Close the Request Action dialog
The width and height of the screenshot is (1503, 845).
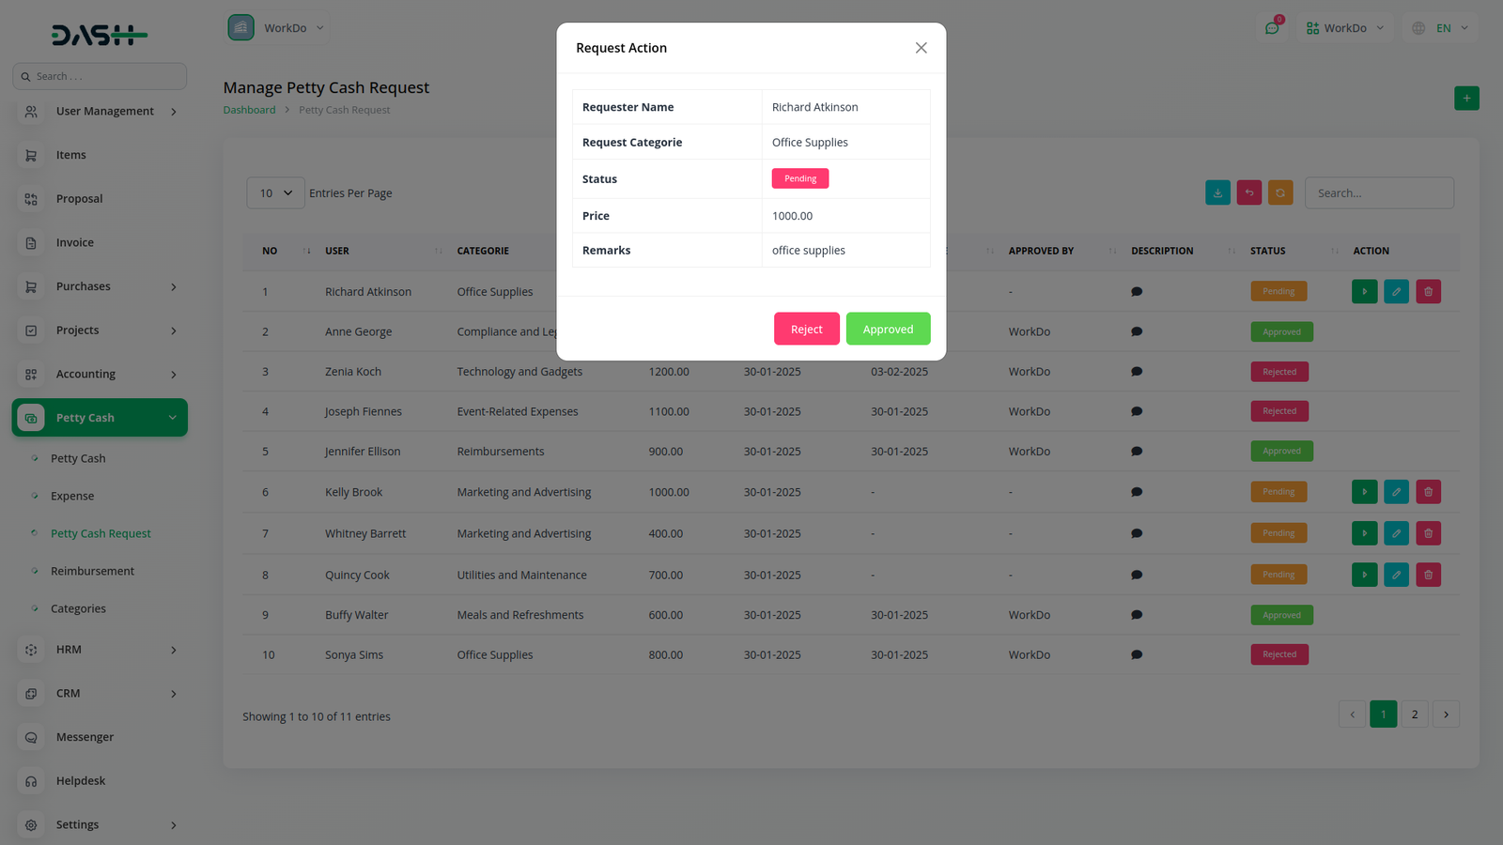pyautogui.click(x=921, y=48)
